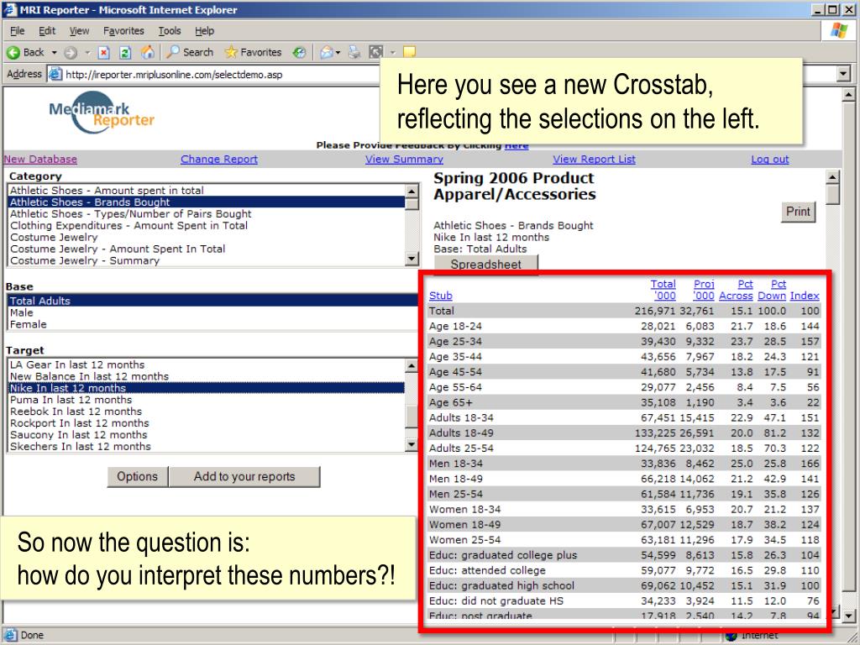
Task: Refresh the page with the green arrows icon
Action: 125,53
